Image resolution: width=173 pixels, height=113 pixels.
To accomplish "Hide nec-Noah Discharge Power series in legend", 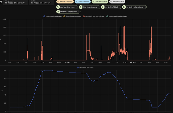I will 95,16.
